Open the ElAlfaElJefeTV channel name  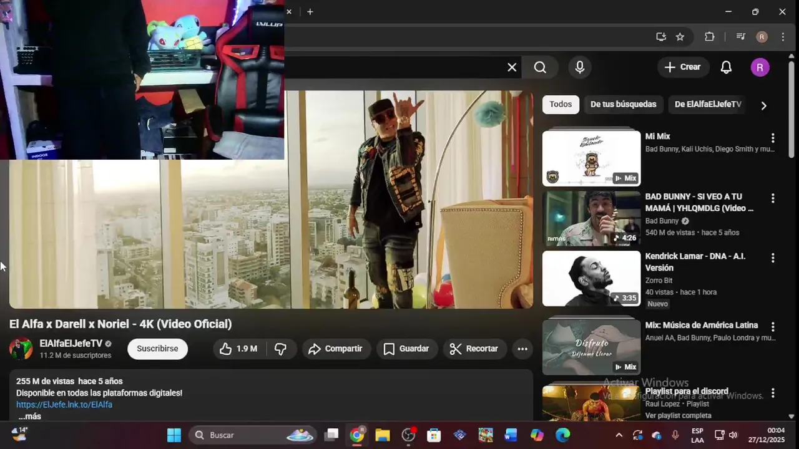71,344
